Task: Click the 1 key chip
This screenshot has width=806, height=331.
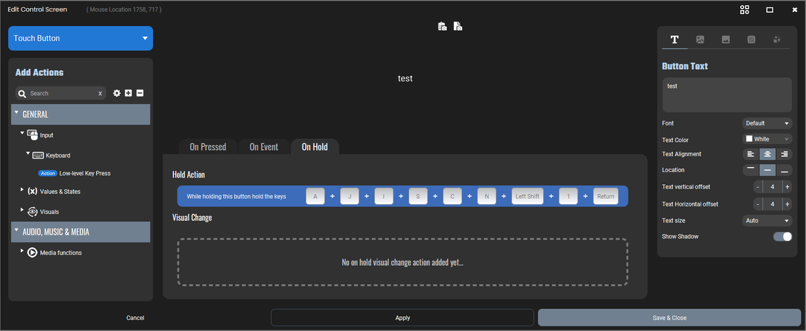Action: click(568, 196)
